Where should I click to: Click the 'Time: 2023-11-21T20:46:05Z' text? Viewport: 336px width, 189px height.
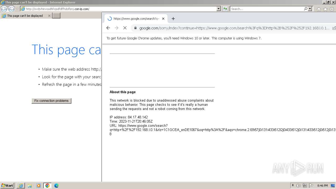131,122
